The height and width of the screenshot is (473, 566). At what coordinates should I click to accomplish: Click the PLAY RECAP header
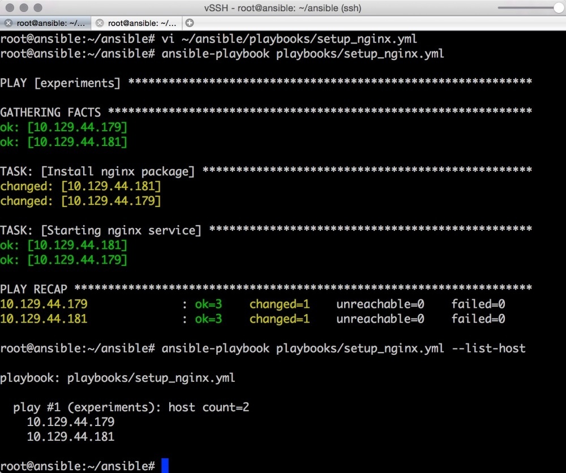pos(266,289)
